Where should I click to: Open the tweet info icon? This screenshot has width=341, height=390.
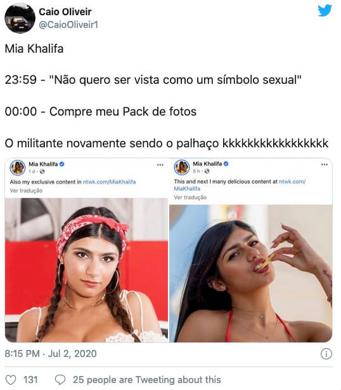326,353
